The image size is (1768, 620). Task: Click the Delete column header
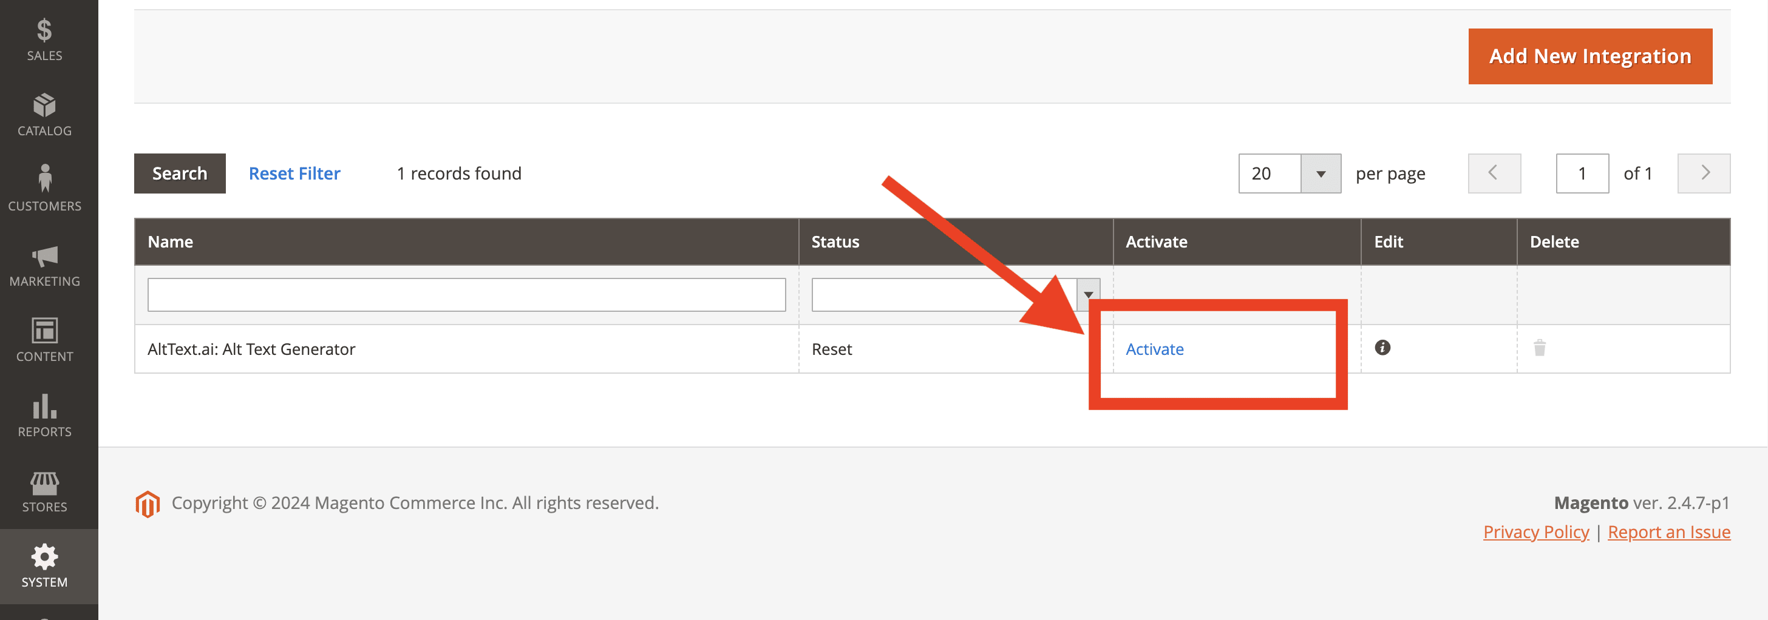click(1623, 242)
